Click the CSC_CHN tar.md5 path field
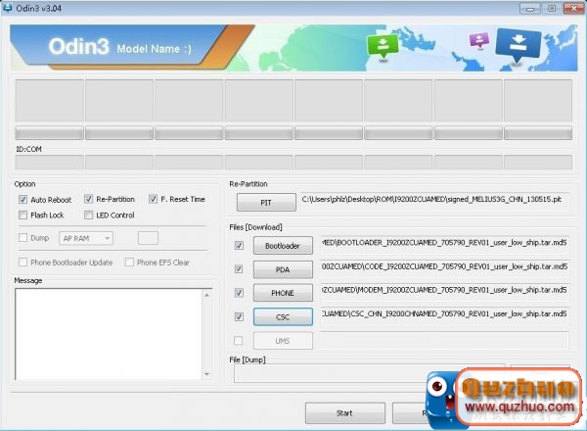The height and width of the screenshot is (431, 587). point(445,316)
